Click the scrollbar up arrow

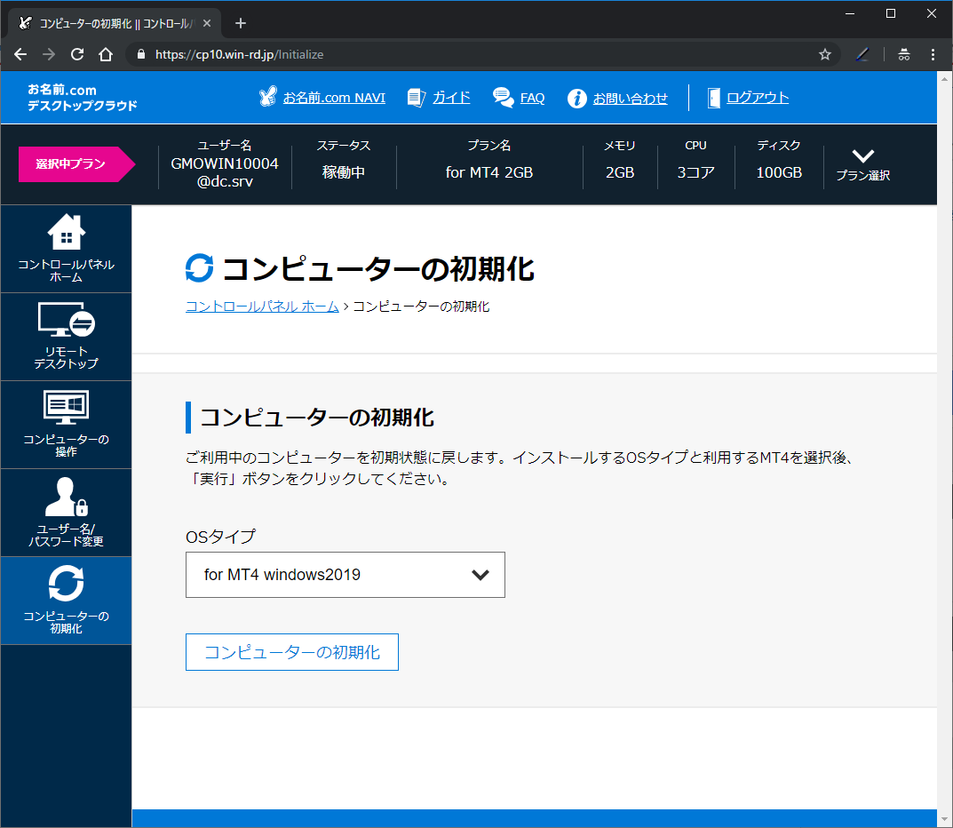click(944, 79)
